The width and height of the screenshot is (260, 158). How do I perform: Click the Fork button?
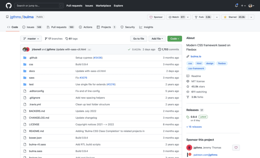pyautogui.click(x=203, y=17)
